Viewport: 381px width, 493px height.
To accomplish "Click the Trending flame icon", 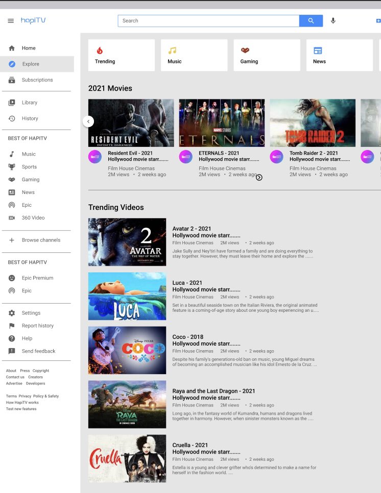I will click(100, 50).
